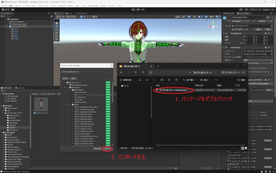This screenshot has width=276, height=173.
Task: Click the Unity cloud collaboration icon
Action: tap(241, 9)
